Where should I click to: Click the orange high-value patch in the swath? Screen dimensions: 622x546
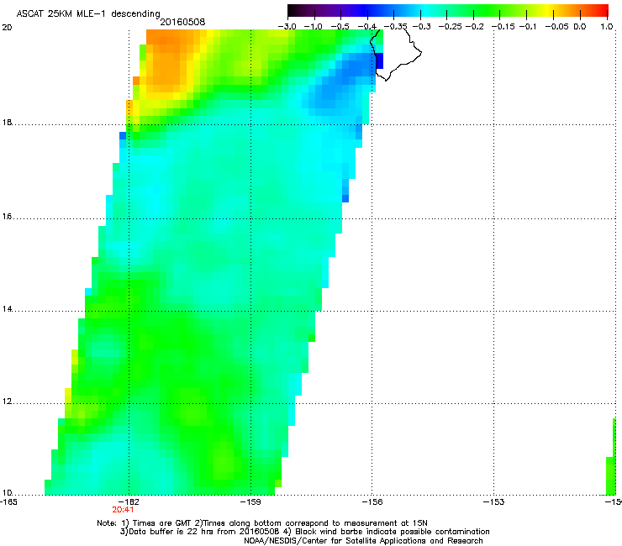[x=166, y=60]
